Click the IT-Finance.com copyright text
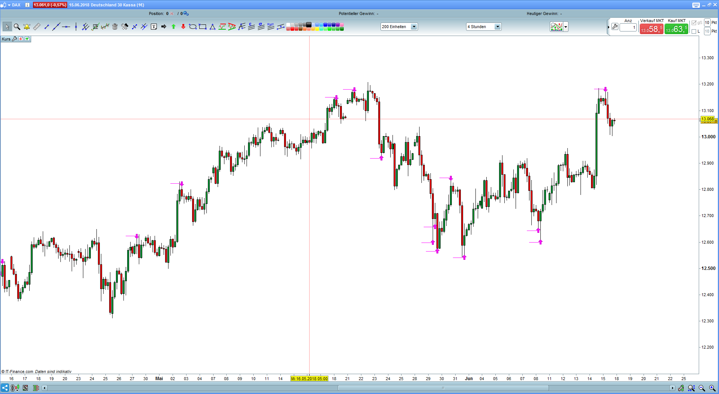Image resolution: width=719 pixels, height=394 pixels. 17,372
